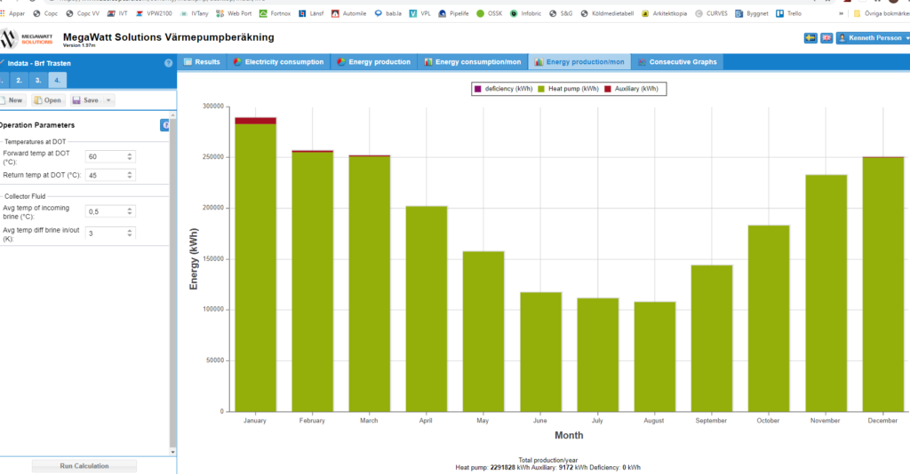Open the Infobric bookmark
910x474 pixels.
(526, 13)
